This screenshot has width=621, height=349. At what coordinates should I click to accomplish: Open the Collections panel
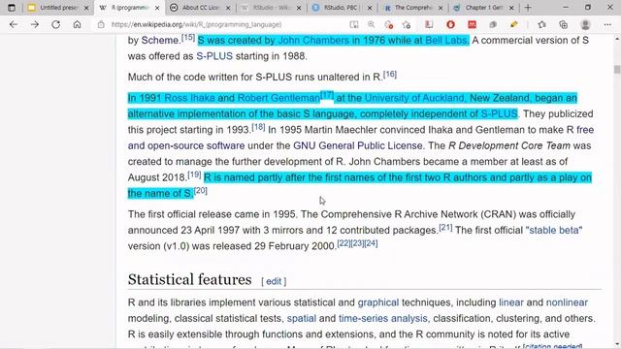[563, 24]
